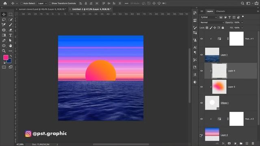Open the Kind filter dropdown
This screenshot has width=260, height=146.
pyautogui.click(x=208, y=17)
